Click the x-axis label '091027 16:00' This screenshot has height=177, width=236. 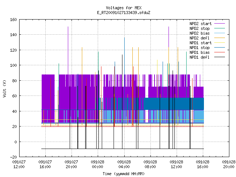click(45, 164)
